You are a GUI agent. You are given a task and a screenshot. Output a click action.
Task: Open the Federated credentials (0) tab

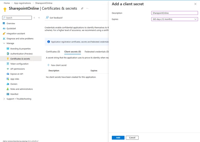(97, 52)
